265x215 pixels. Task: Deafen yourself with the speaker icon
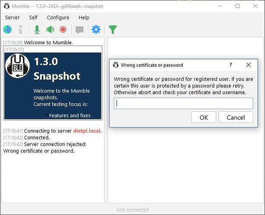pos(50,30)
